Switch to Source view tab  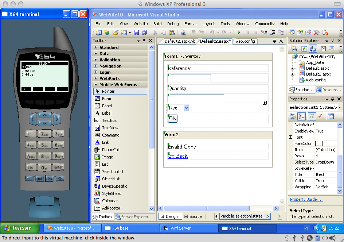pyautogui.click(x=193, y=216)
